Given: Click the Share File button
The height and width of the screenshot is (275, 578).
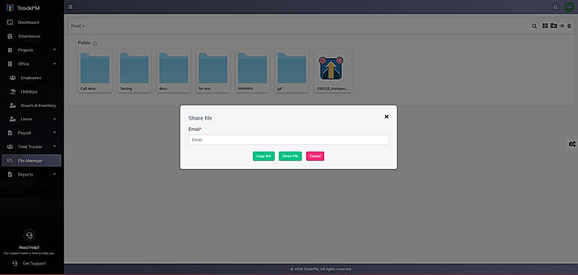Looking at the screenshot, I should tap(290, 156).
